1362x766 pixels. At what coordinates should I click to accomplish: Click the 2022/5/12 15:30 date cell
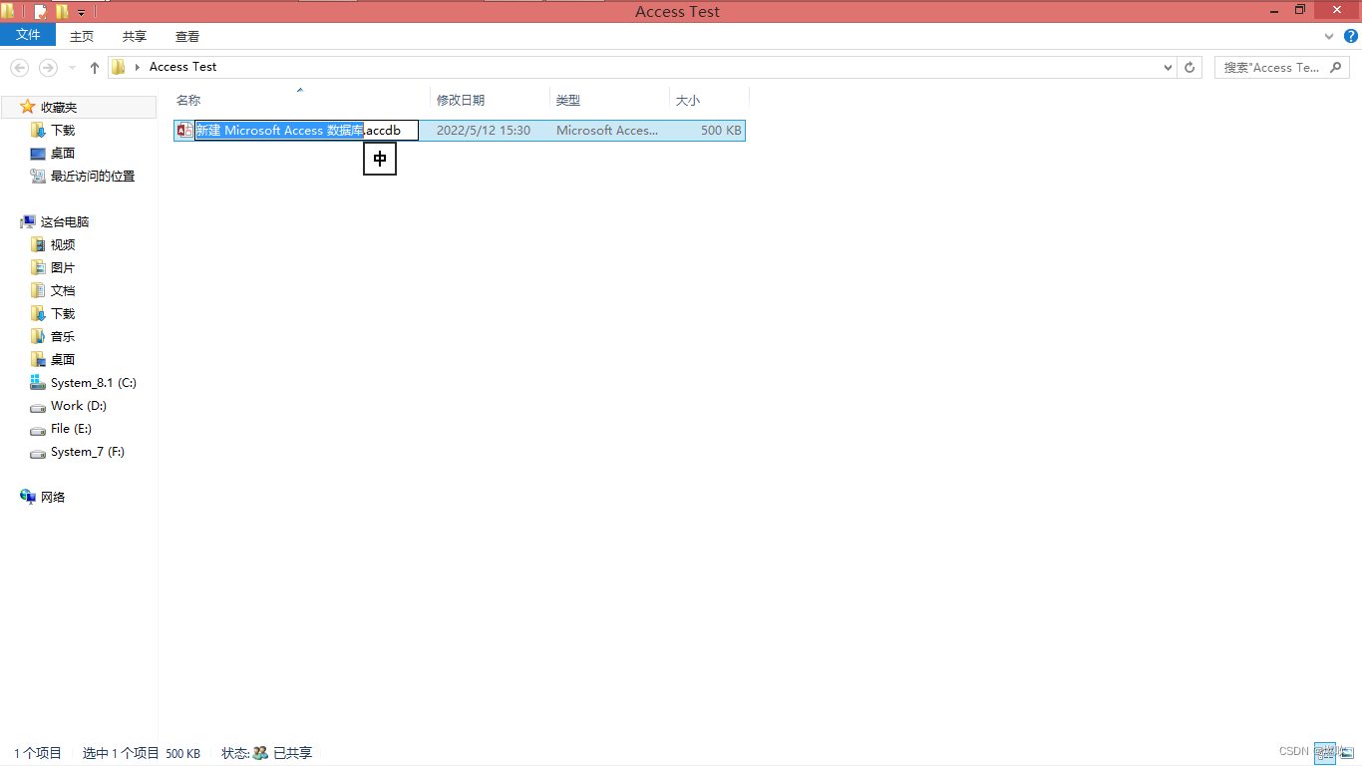tap(484, 131)
